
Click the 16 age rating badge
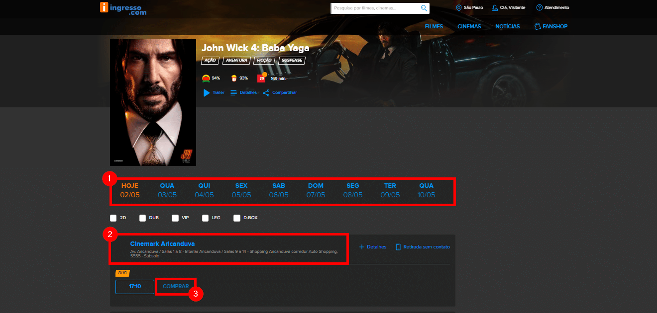click(x=262, y=78)
